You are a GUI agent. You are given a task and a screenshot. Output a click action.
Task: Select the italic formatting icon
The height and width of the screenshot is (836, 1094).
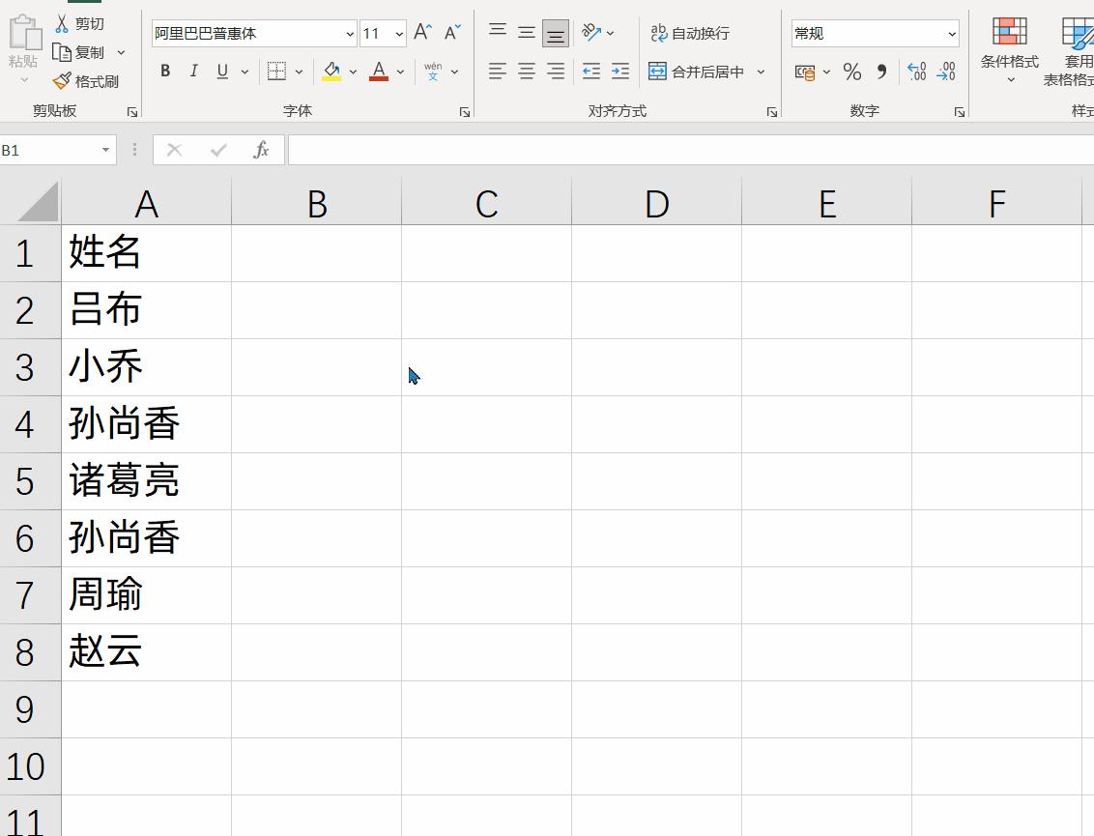(193, 71)
